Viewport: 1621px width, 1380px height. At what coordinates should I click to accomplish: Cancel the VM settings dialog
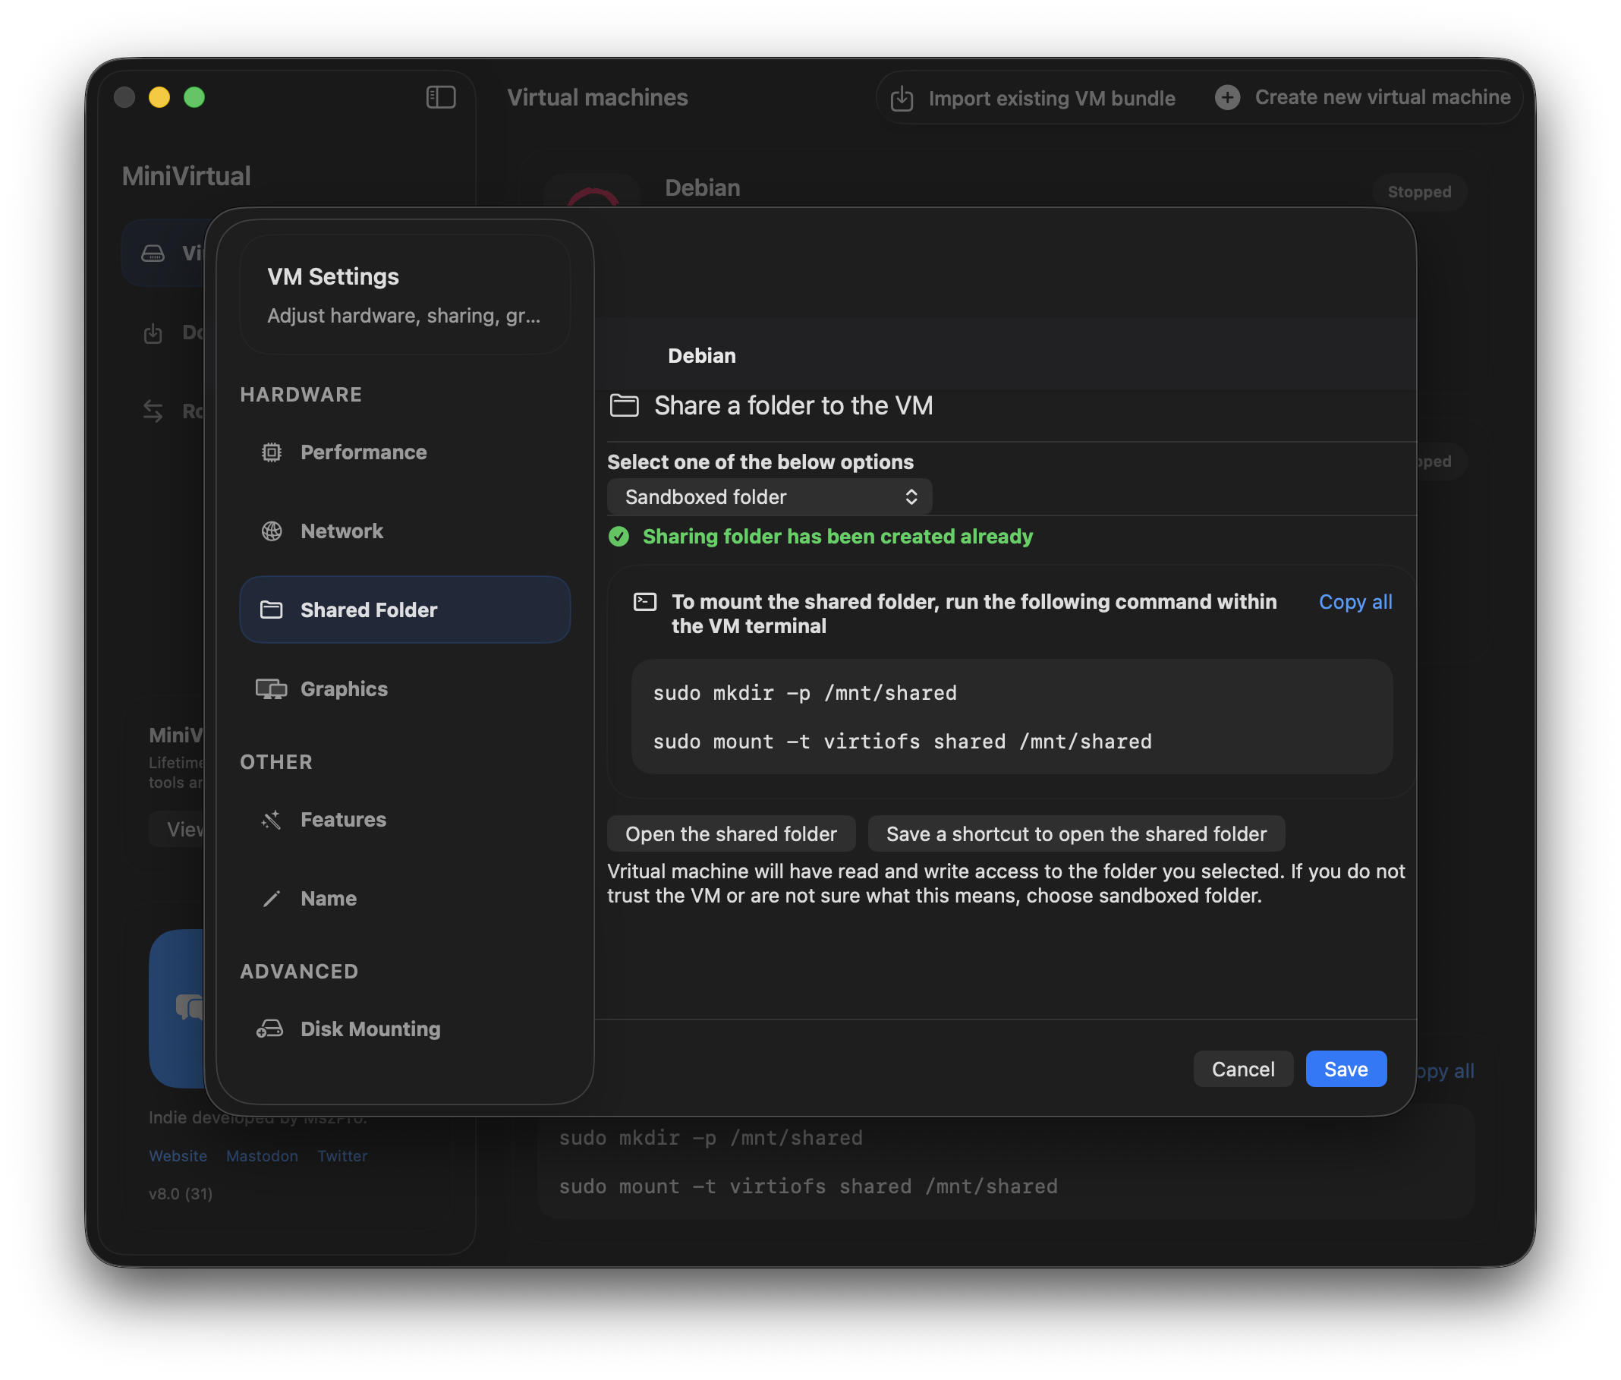1242,1069
